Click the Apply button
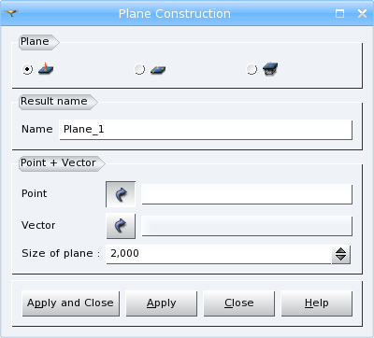 tap(162, 303)
